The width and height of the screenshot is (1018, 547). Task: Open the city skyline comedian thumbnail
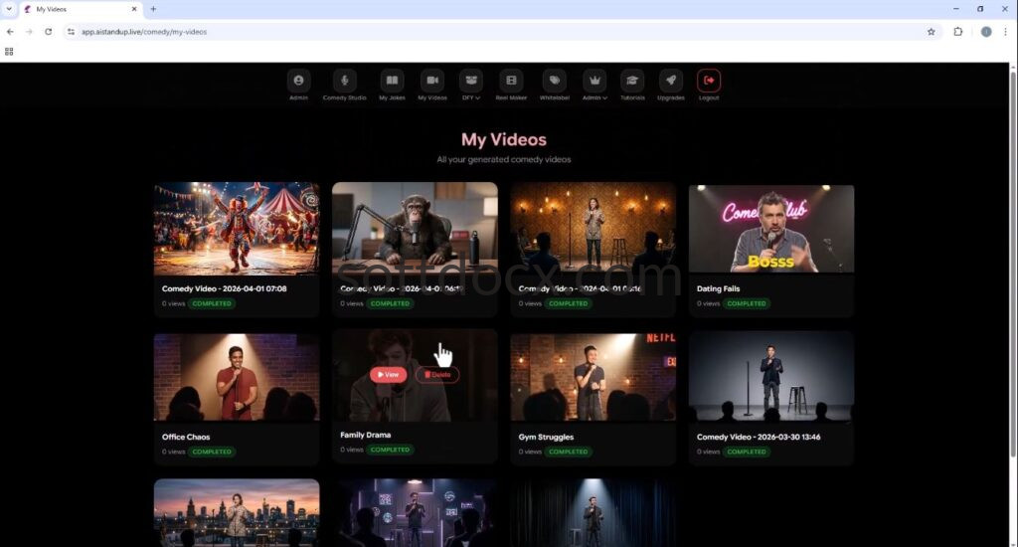tap(237, 512)
